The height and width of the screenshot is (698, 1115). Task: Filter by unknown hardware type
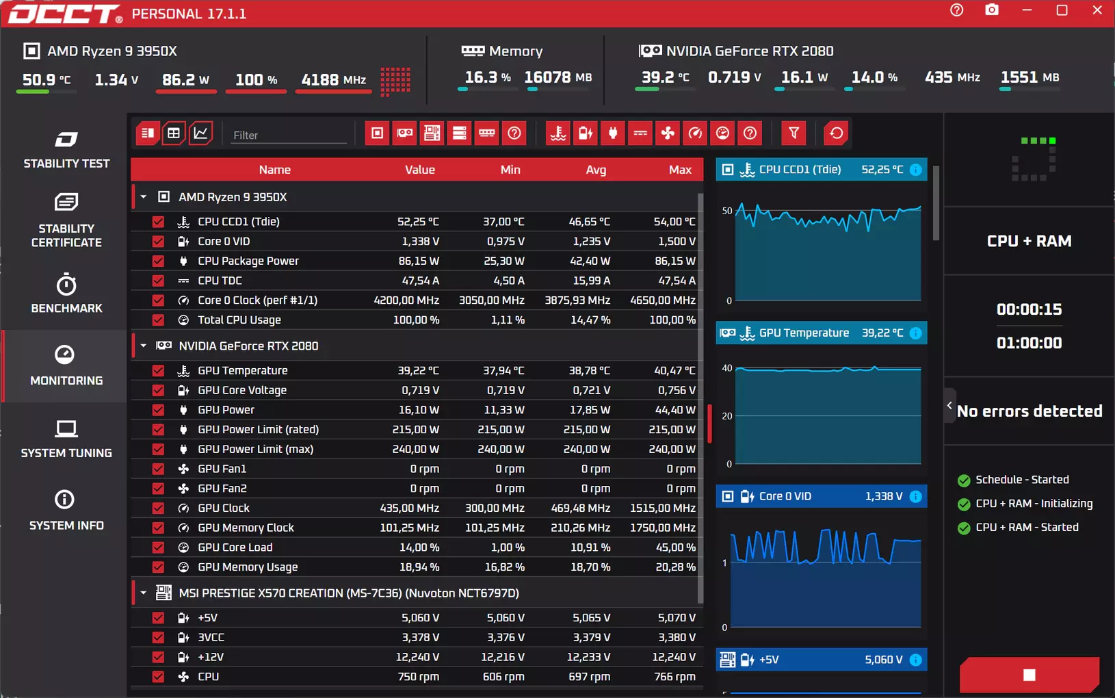tap(514, 133)
